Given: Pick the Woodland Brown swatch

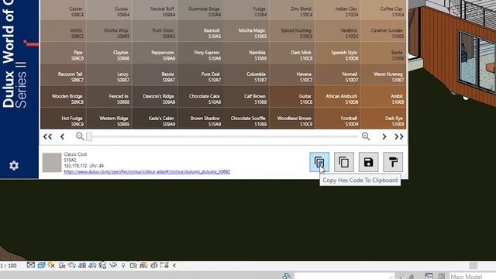Looking at the screenshot, I should coord(292,119).
